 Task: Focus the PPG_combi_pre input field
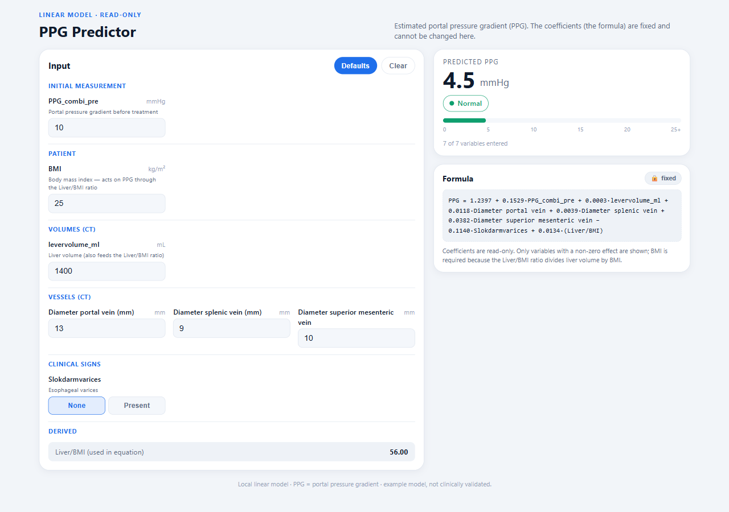[x=107, y=127]
